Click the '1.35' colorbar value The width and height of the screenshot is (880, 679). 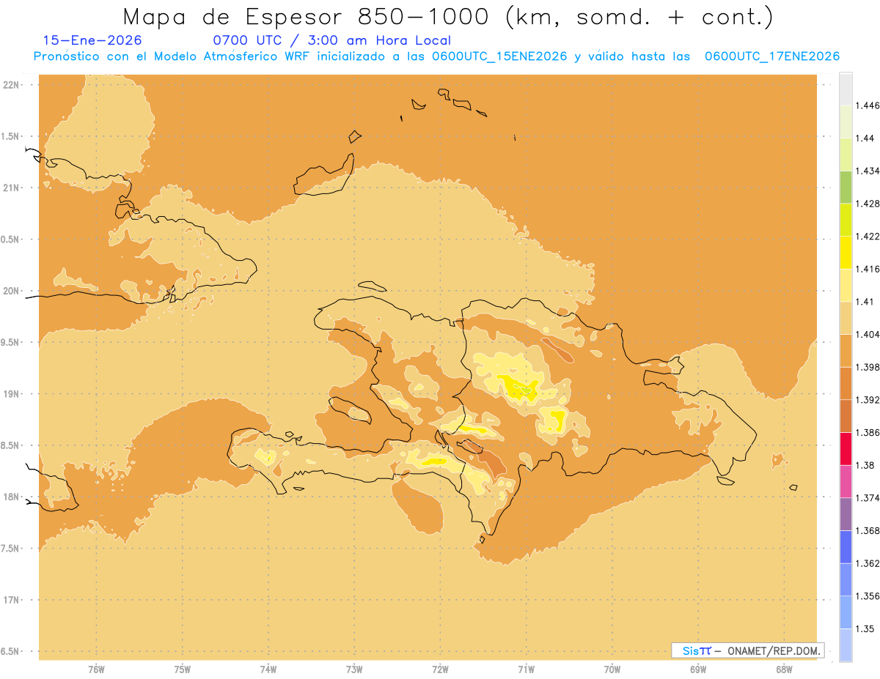point(865,628)
